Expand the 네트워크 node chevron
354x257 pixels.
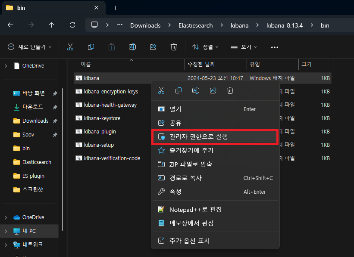[x=6, y=245]
